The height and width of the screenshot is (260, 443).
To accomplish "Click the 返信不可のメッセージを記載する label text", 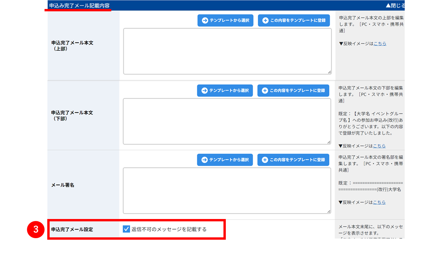I will [169, 229].
